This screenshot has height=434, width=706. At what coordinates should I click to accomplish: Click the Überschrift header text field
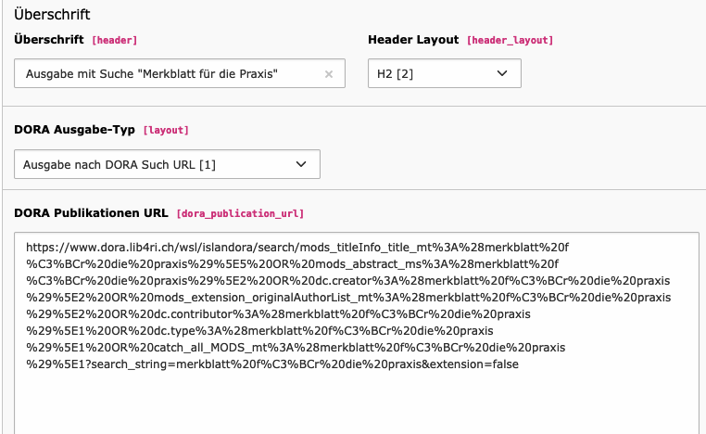(179, 73)
